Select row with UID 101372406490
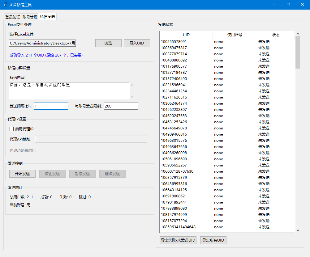The image size is (310, 257). click(x=227, y=78)
